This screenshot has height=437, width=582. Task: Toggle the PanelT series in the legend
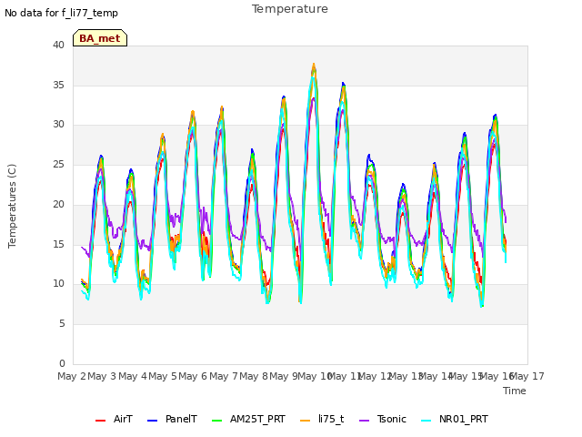click(x=172, y=419)
